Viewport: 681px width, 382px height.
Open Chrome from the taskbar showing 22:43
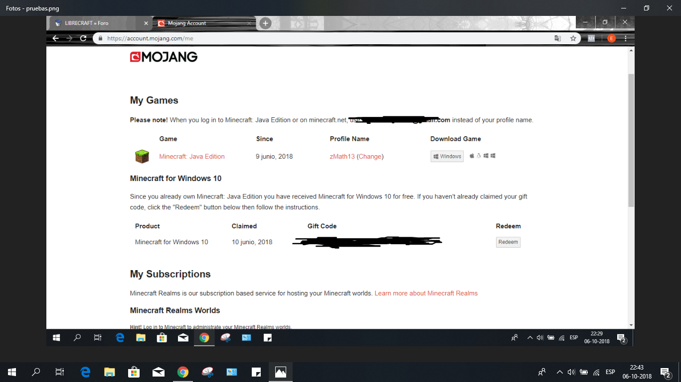point(183,372)
